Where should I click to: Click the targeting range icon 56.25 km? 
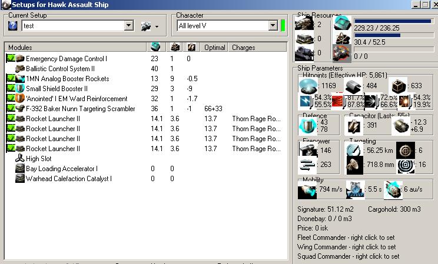coord(354,150)
